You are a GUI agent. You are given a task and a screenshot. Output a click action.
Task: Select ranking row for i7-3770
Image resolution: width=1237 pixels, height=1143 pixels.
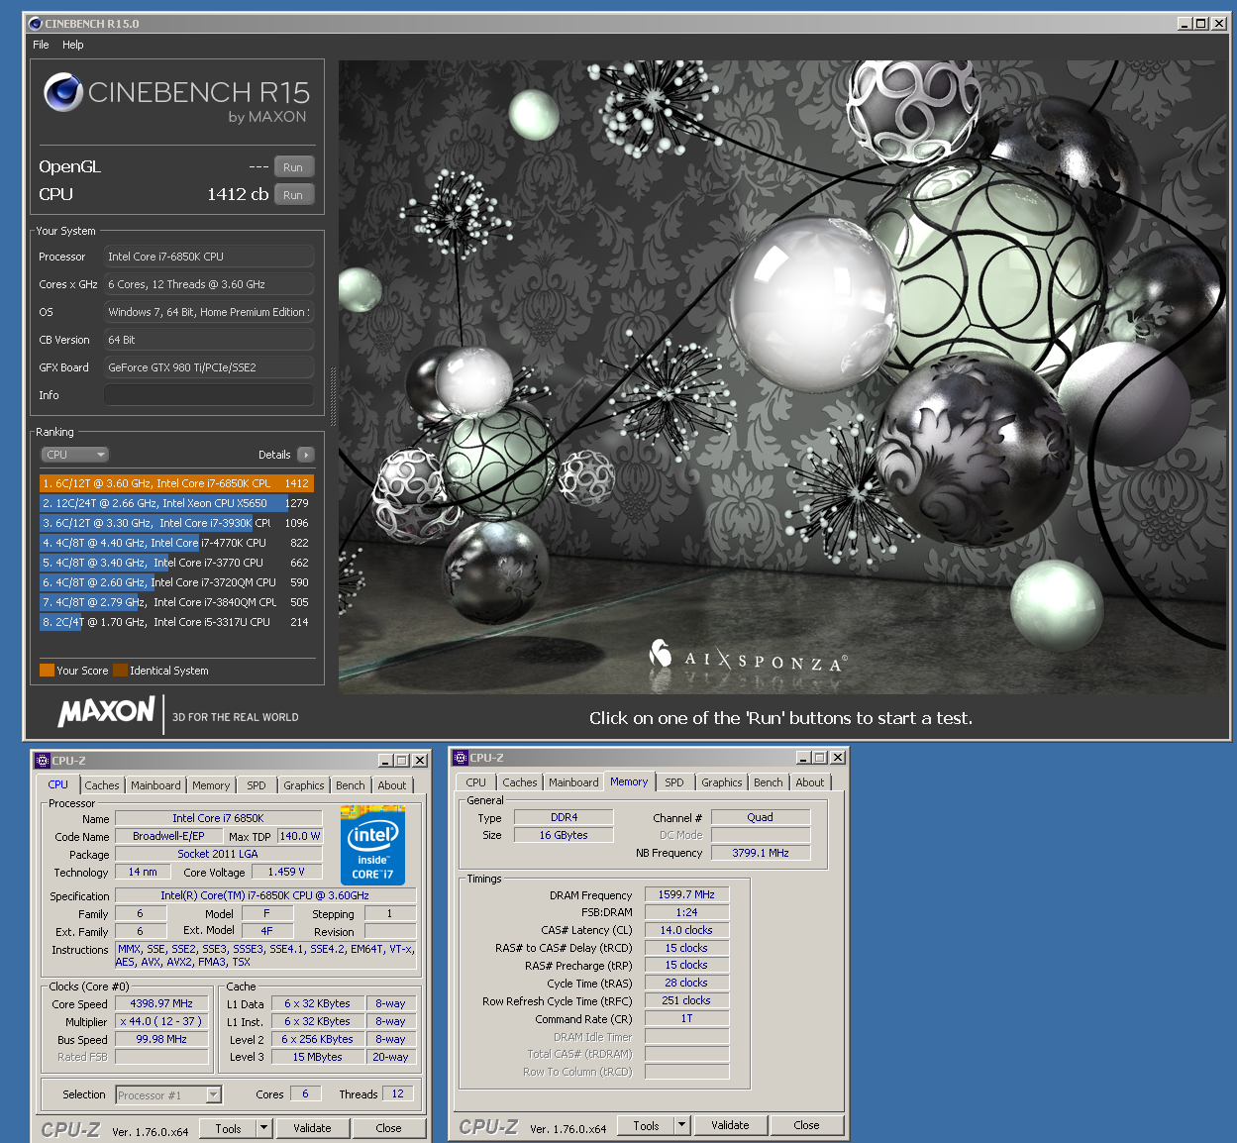click(176, 563)
